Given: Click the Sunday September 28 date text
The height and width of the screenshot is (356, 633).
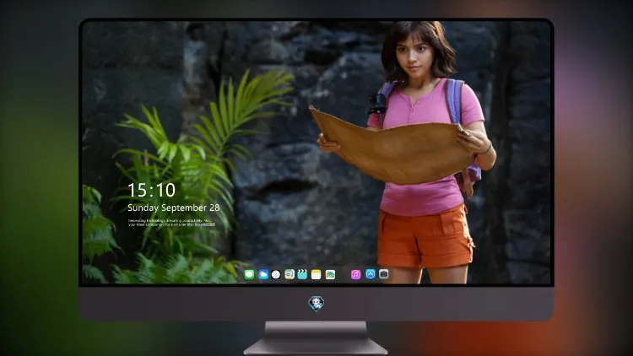Looking at the screenshot, I should point(174,208).
